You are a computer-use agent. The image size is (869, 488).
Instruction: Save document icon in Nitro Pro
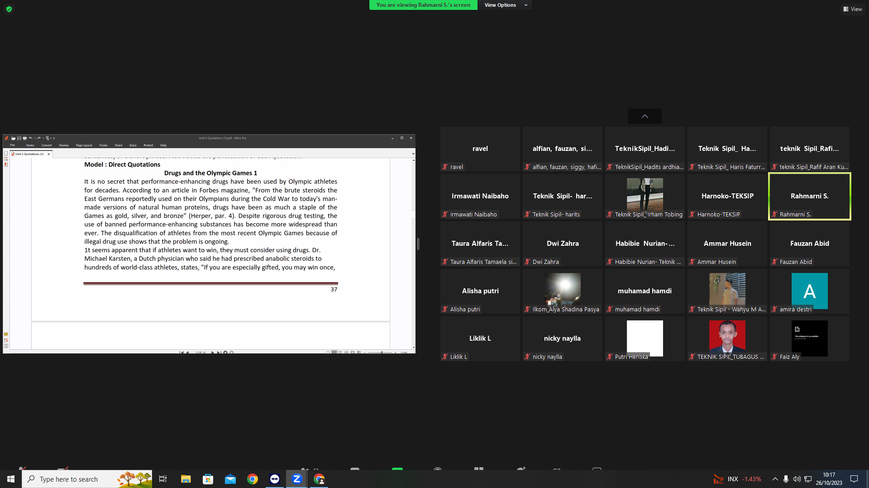click(19, 138)
